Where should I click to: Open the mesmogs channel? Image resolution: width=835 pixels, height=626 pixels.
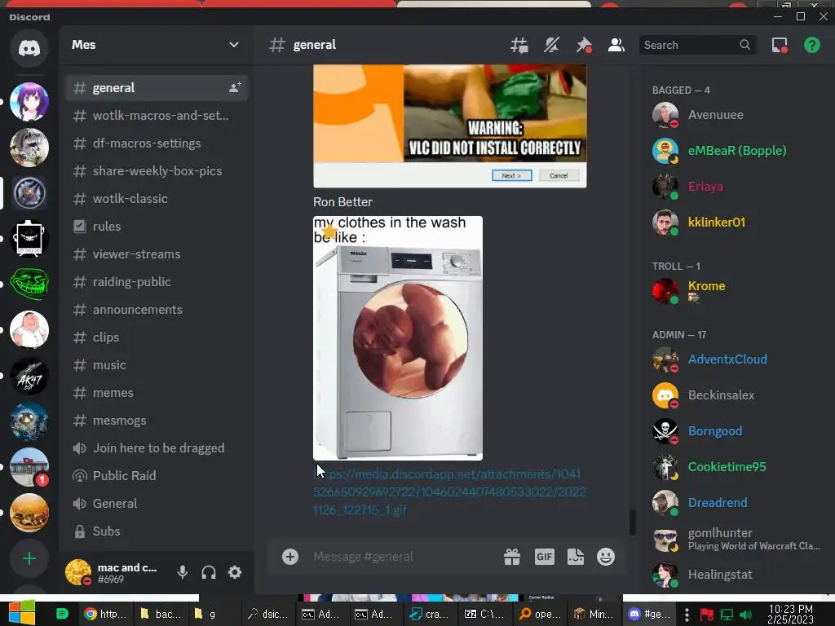pos(157,420)
